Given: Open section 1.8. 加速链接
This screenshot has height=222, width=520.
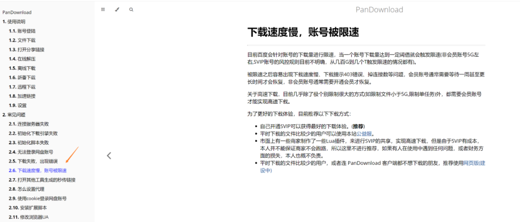Looking at the screenshot, I should [22, 96].
